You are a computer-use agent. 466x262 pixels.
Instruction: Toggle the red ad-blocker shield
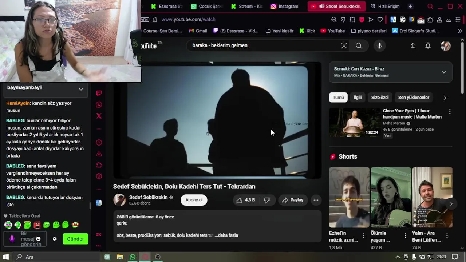362,20
